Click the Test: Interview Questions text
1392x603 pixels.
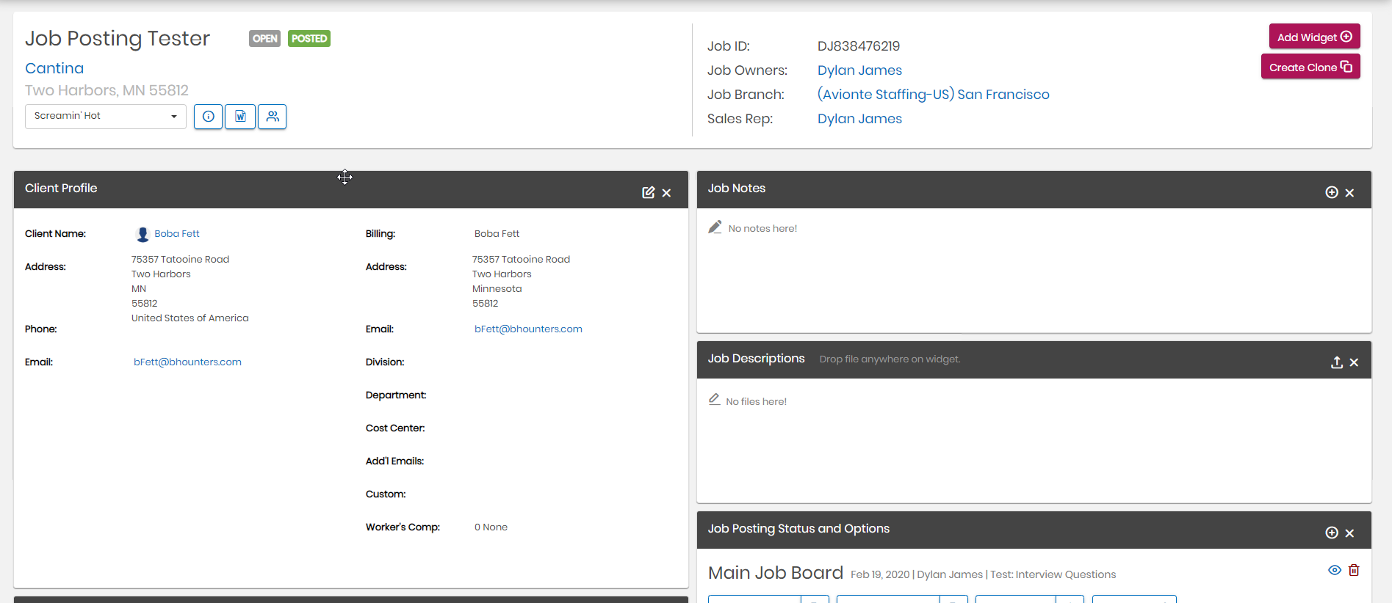point(1053,574)
